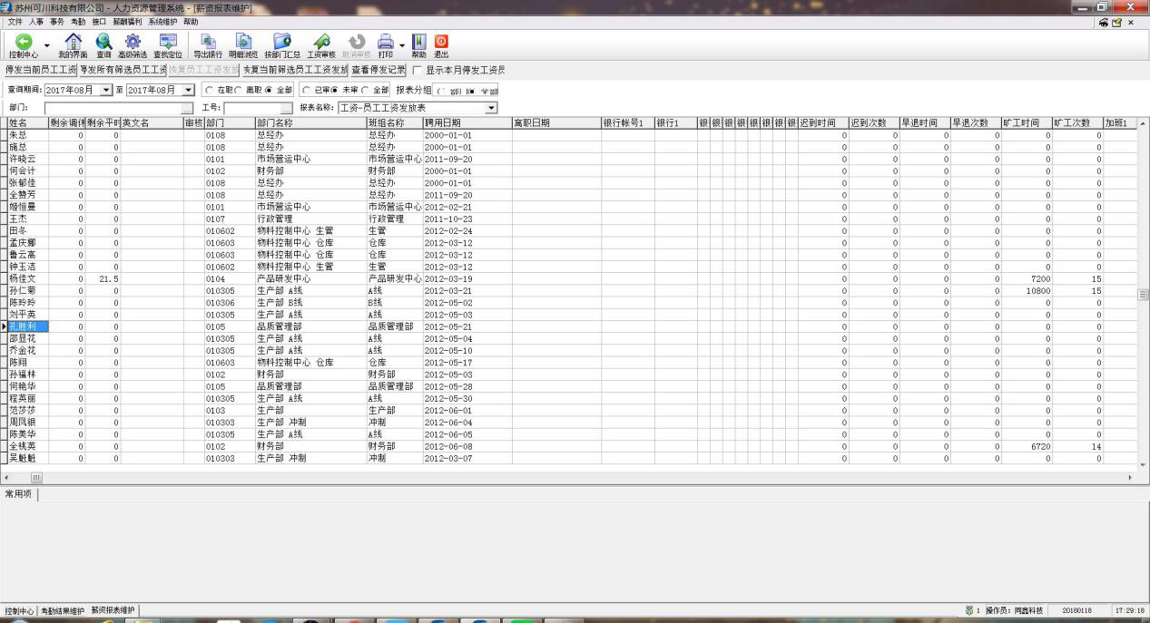1150x623 pixels.
Task: Open 明细浏览 detail view icon
Action: click(x=243, y=42)
